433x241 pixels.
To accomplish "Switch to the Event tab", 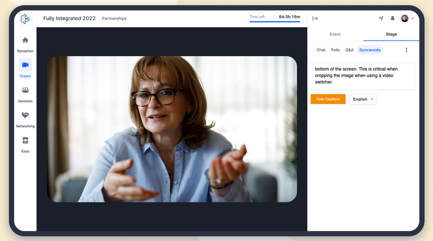I will click(335, 34).
